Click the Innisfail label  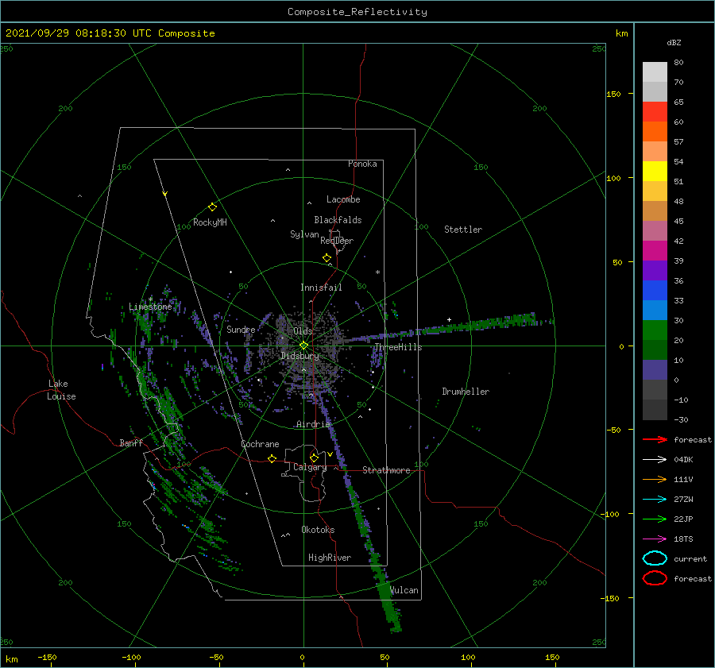click(321, 288)
